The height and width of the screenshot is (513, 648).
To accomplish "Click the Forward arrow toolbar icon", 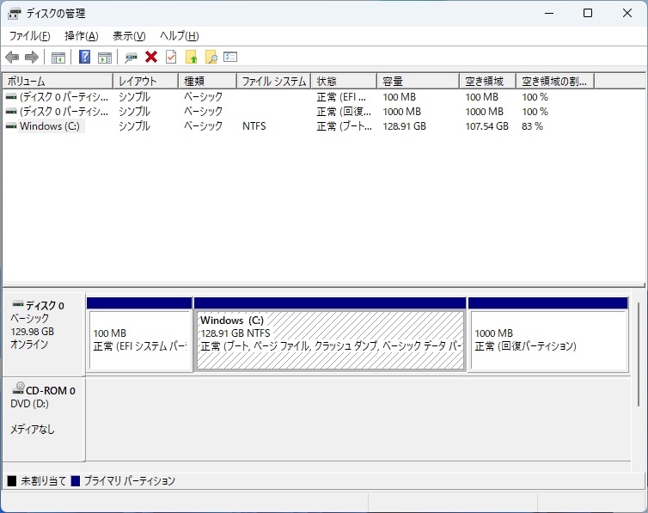I will click(32, 57).
